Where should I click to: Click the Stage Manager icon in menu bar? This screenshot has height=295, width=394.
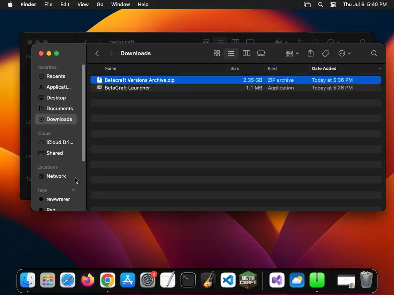point(307,5)
